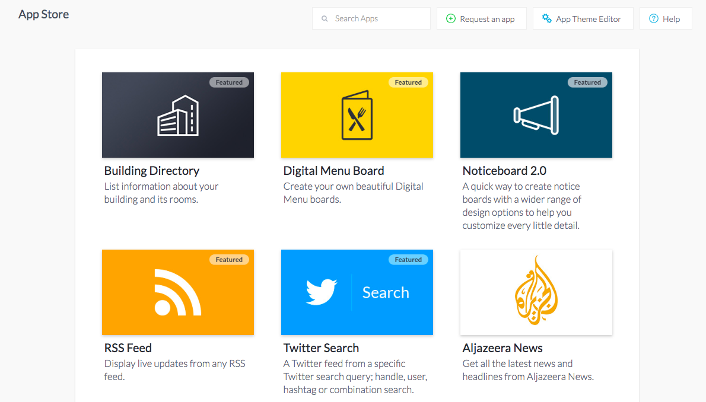The height and width of the screenshot is (402, 706).
Task: Click the RSS Feed title link
Action: (x=128, y=348)
